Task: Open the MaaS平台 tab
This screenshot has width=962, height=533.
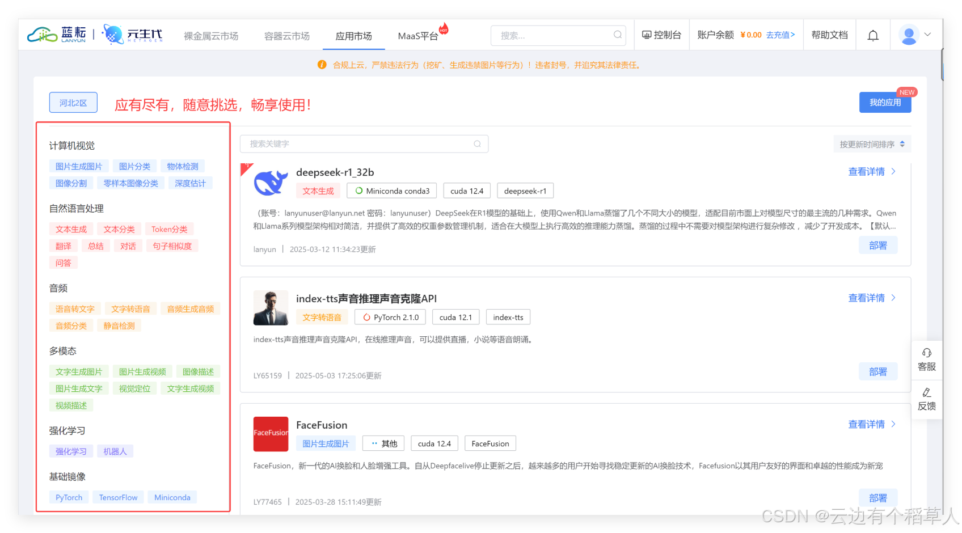Action: (x=418, y=36)
